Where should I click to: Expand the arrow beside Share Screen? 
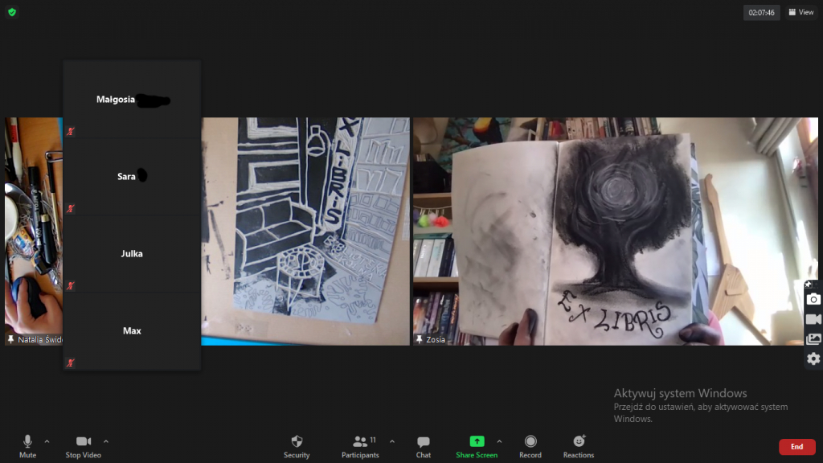point(499,440)
